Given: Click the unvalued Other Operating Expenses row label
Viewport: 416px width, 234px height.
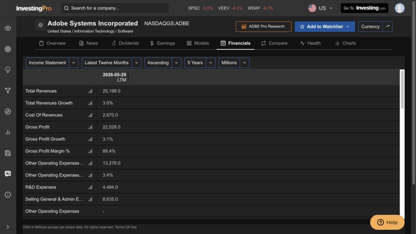Looking at the screenshot, I should click(52, 211).
